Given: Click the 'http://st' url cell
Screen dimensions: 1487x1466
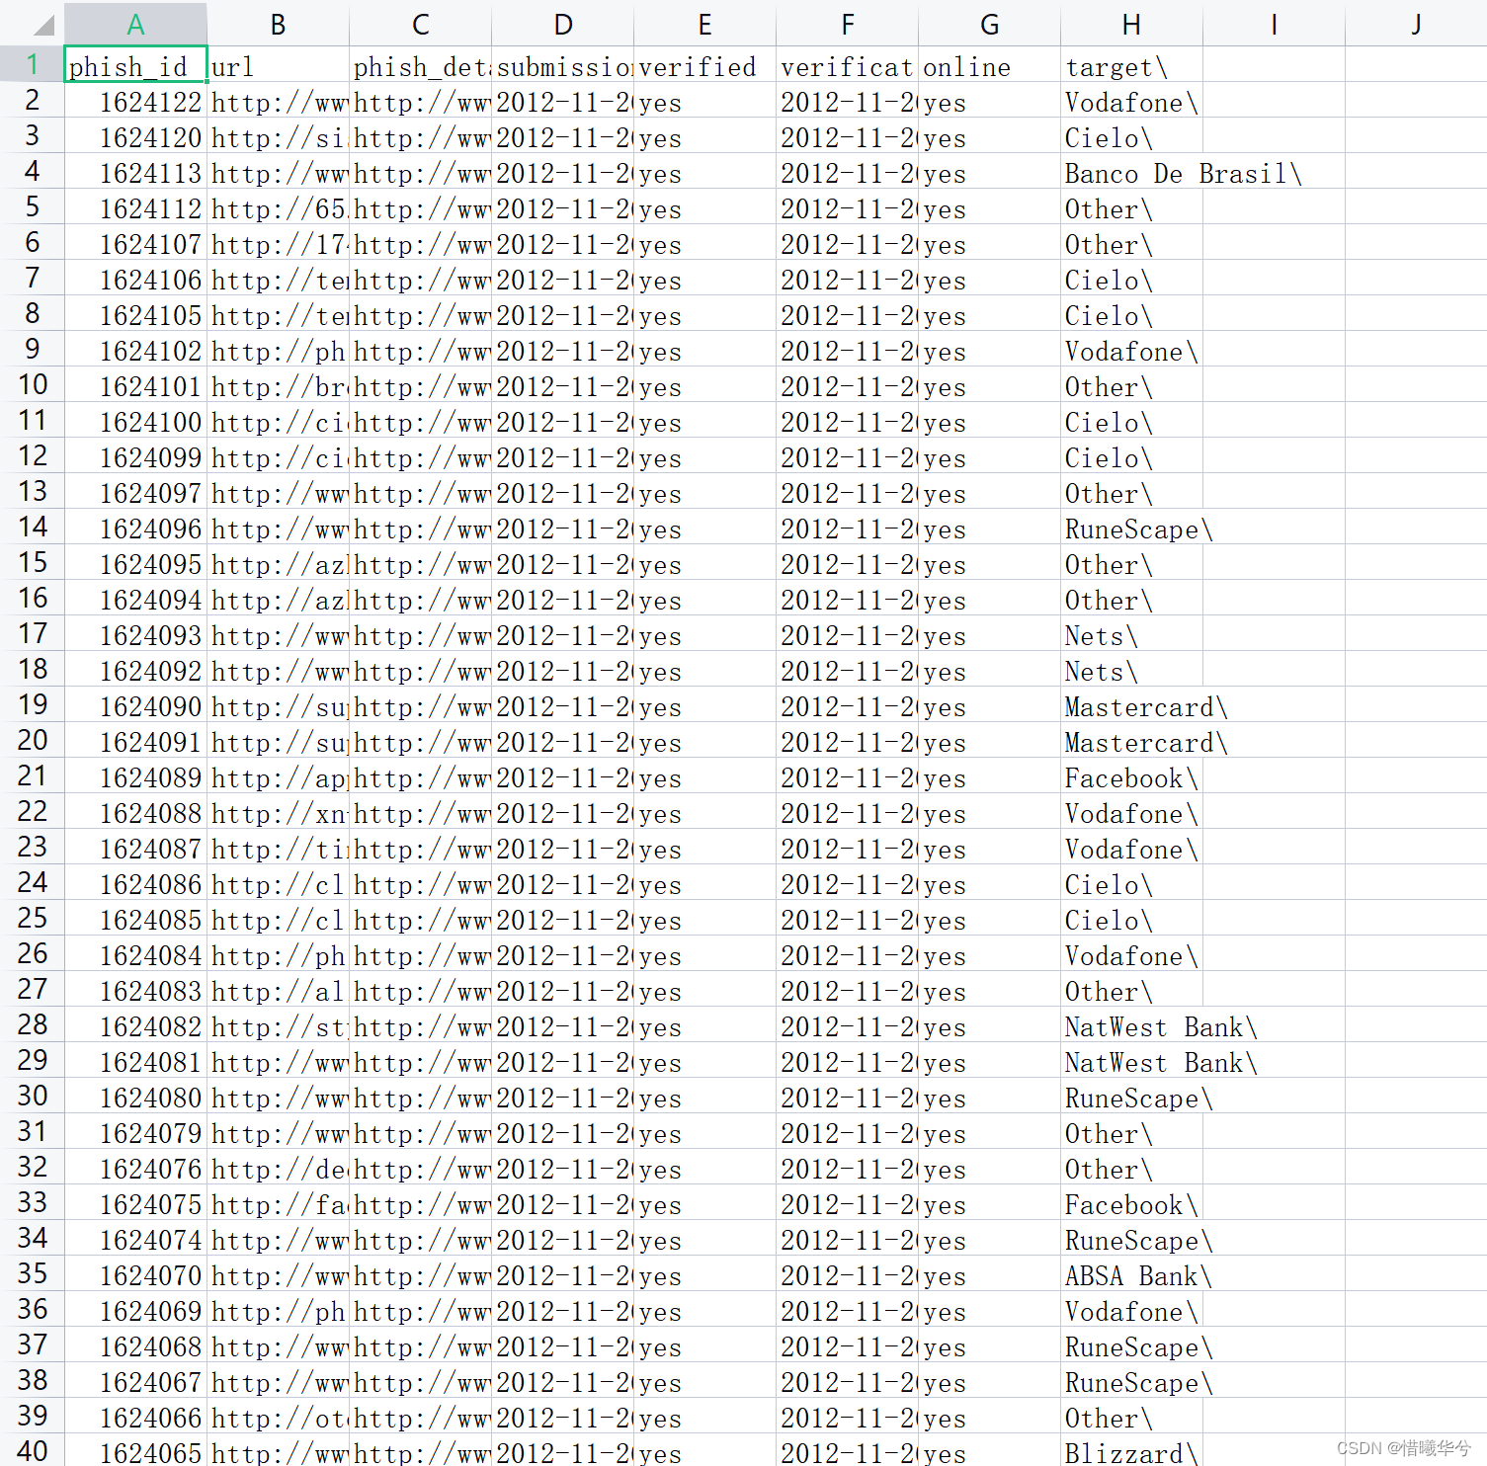Looking at the screenshot, I should [278, 1024].
